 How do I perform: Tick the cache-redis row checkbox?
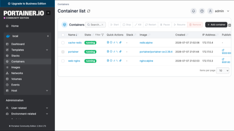click(63, 43)
